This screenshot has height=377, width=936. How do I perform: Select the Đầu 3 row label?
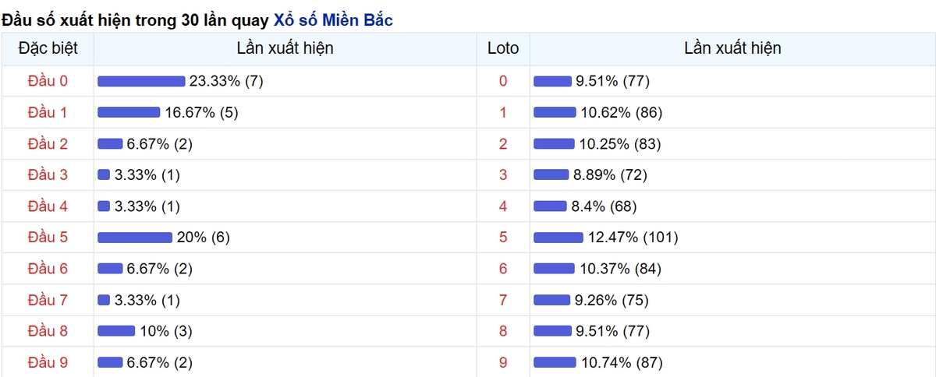click(48, 175)
